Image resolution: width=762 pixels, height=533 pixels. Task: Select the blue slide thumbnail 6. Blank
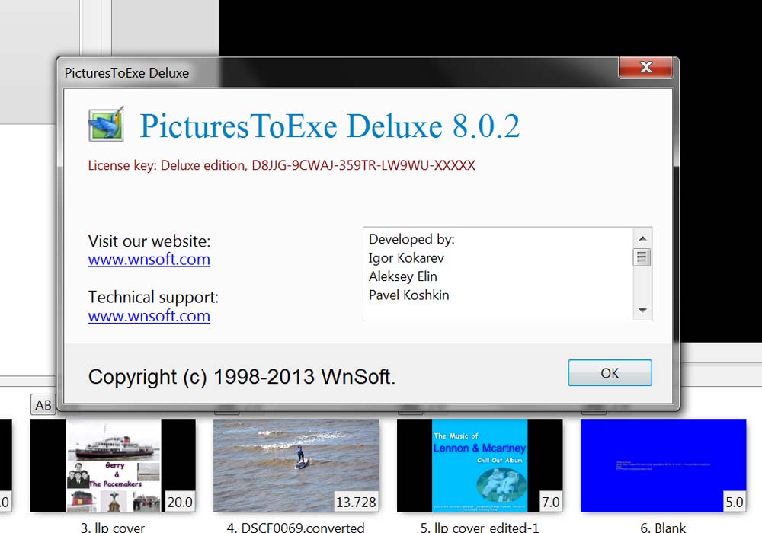[663, 465]
